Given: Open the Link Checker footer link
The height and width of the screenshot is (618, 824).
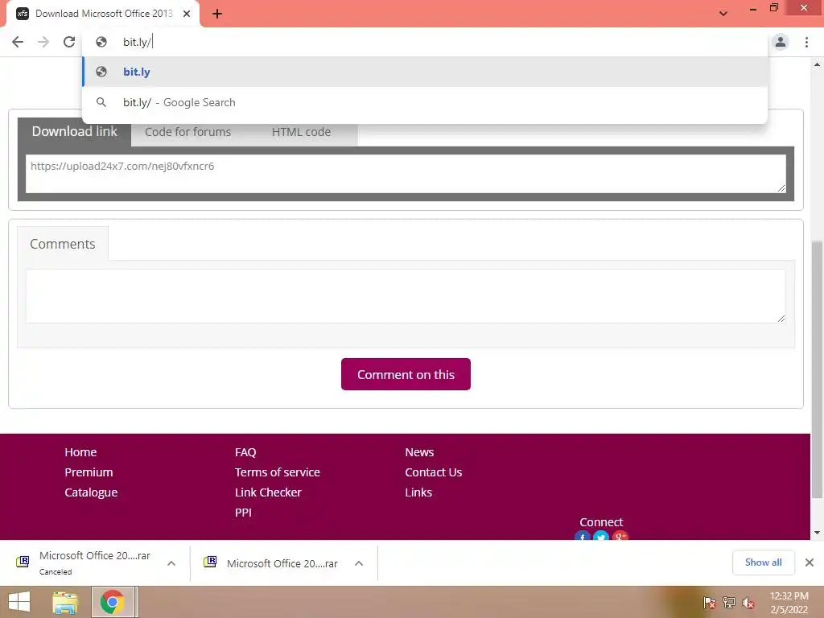Looking at the screenshot, I should point(268,492).
